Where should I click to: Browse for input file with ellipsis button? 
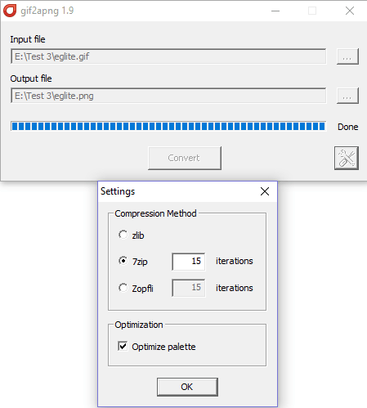[347, 56]
